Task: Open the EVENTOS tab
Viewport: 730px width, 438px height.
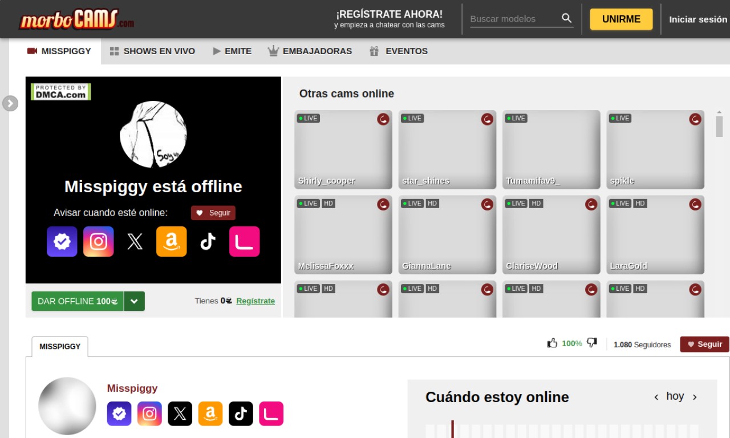Action: pos(399,51)
